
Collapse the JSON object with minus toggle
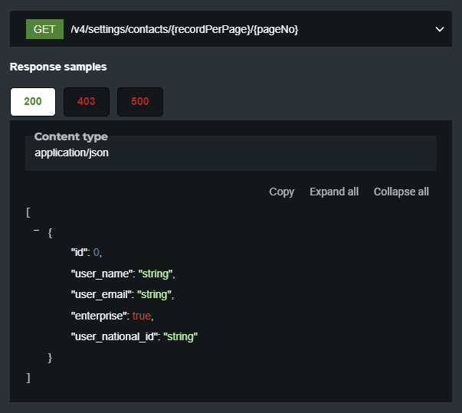coord(36,231)
